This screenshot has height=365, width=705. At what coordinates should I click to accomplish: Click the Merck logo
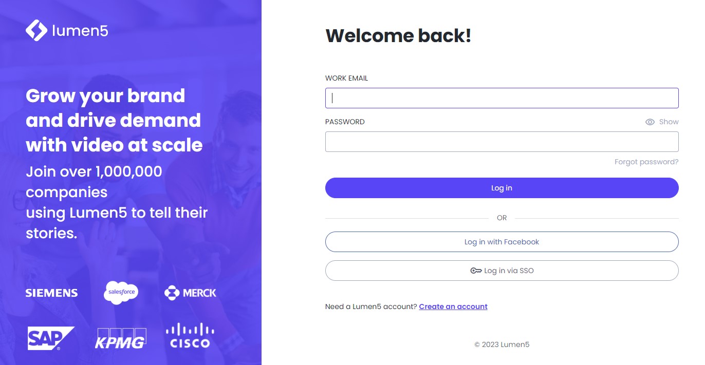point(191,293)
